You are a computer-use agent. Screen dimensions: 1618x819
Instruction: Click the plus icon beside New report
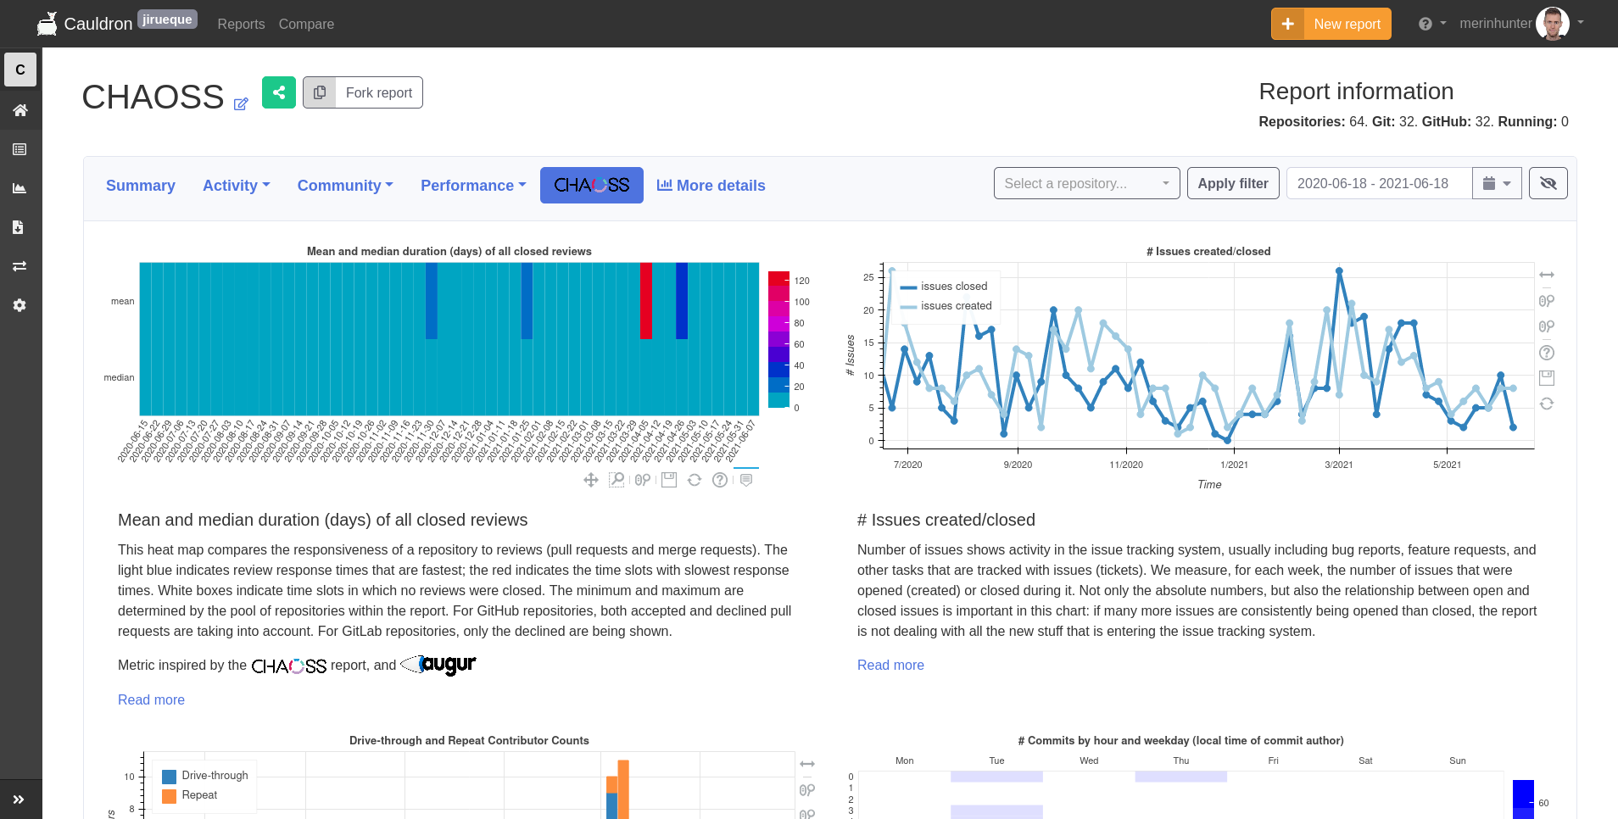coord(1287,24)
